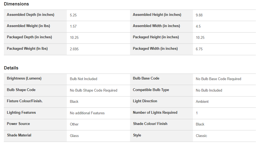Click the Dimensions section heading
Image resolution: width=266 pixels, height=146 pixels.
tap(16, 4)
